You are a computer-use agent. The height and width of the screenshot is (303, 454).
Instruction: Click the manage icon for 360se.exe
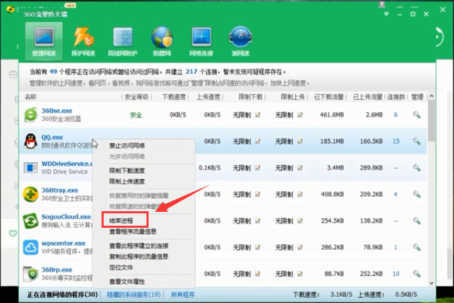(417, 115)
